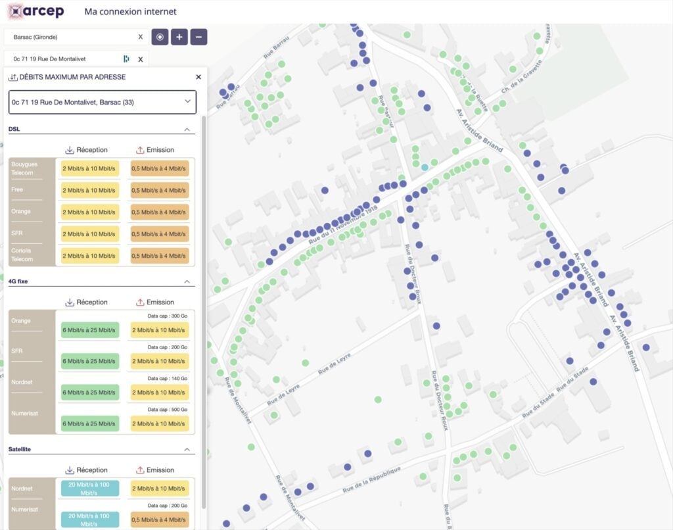
Task: Click the locate-me target button
Action: [x=160, y=37]
